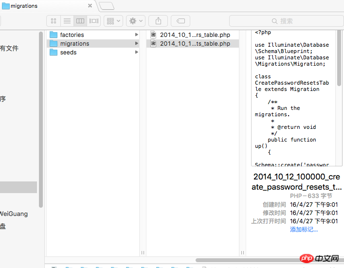Click the edit tags toolbar button
344x268 pixels.
181,21
